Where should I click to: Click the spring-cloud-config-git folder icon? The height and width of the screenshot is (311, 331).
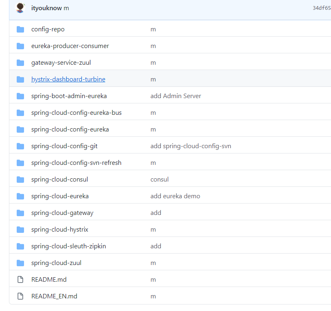click(x=20, y=146)
